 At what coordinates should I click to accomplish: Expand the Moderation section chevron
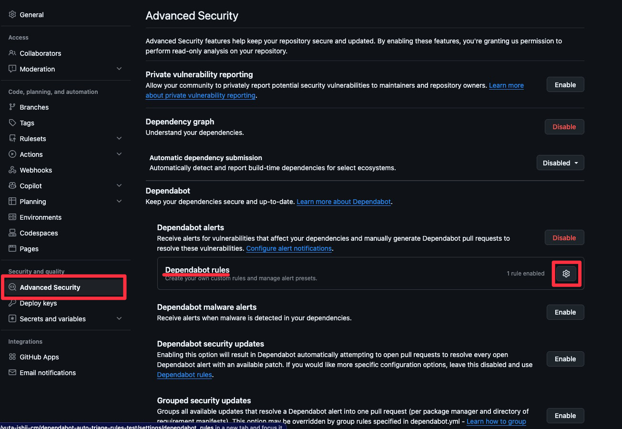(119, 69)
